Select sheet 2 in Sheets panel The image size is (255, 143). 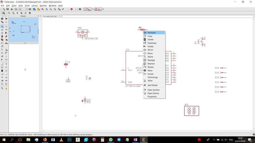(25, 70)
